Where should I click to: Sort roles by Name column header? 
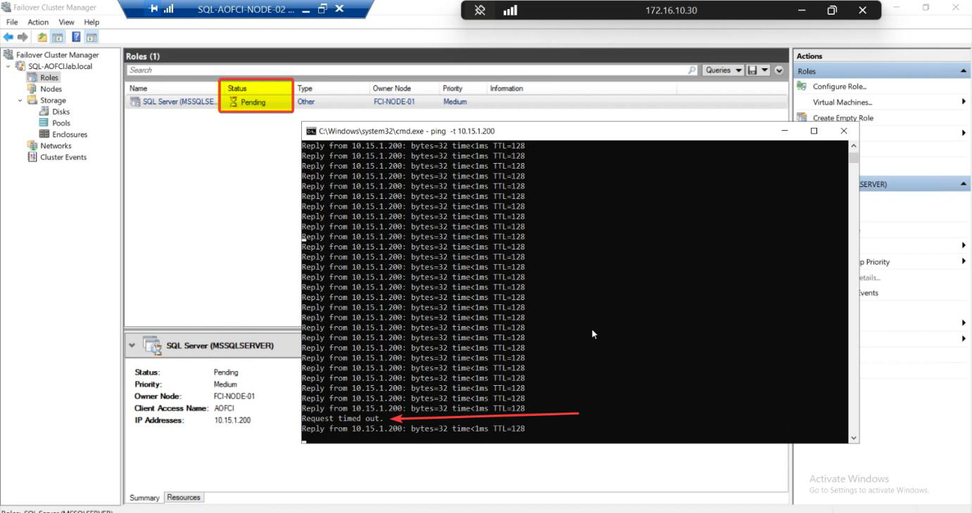click(139, 89)
